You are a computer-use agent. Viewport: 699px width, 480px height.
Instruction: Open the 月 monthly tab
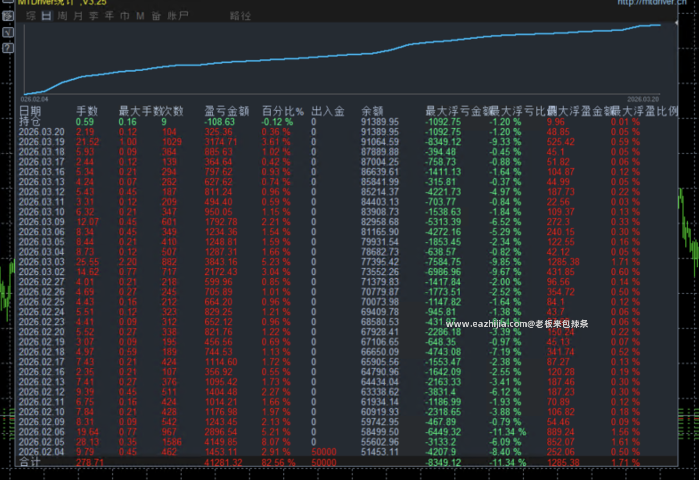[x=78, y=16]
